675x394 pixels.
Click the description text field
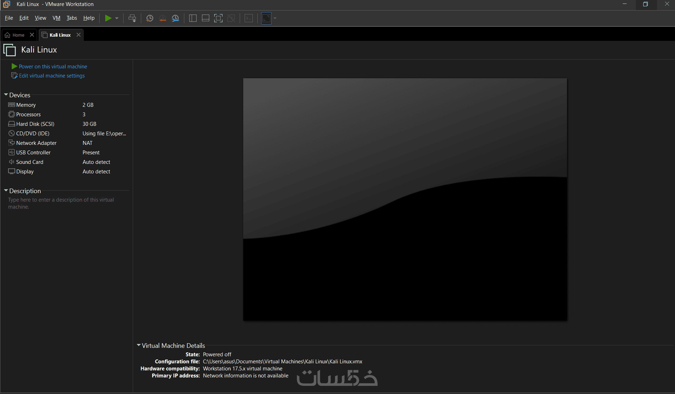click(61, 203)
